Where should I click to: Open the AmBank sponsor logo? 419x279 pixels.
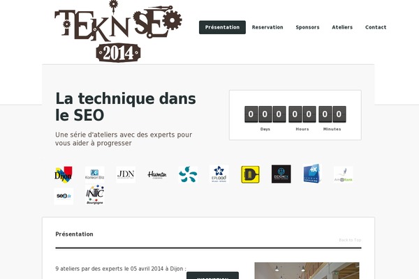343,174
